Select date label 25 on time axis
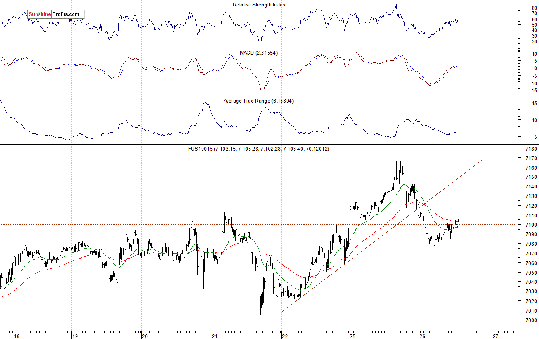Viewport: 539px width, 339px height. point(353,336)
